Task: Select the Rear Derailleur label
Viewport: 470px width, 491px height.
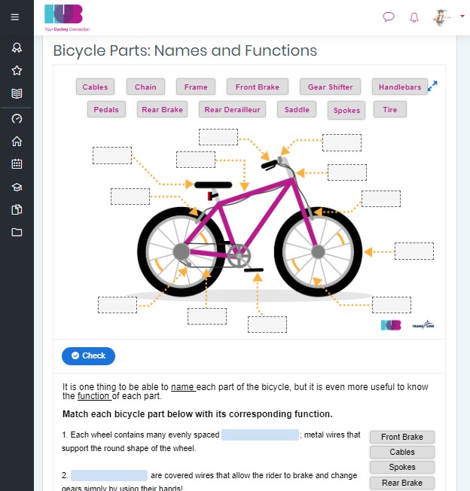Action: point(233,110)
